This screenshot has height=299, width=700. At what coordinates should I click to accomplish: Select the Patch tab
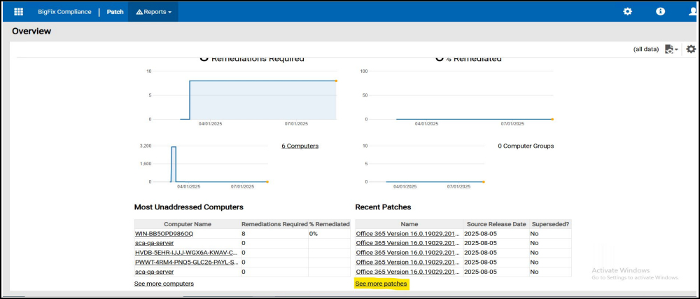(115, 12)
